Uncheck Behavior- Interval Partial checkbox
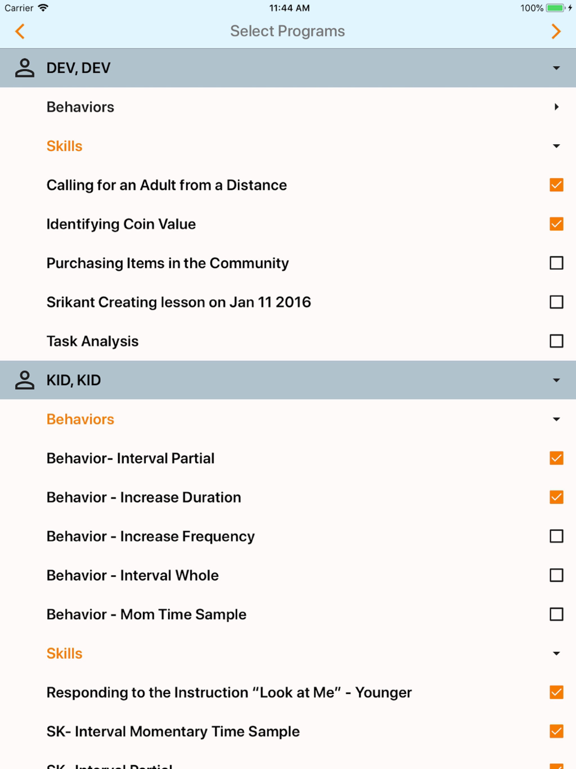This screenshot has width=576, height=769. click(556, 458)
